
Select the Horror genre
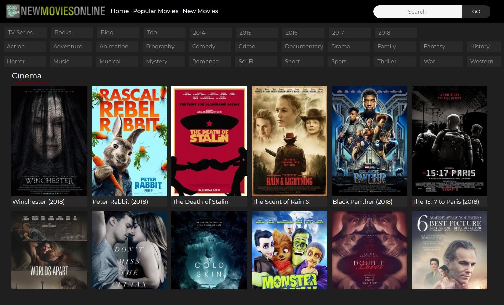click(x=25, y=61)
